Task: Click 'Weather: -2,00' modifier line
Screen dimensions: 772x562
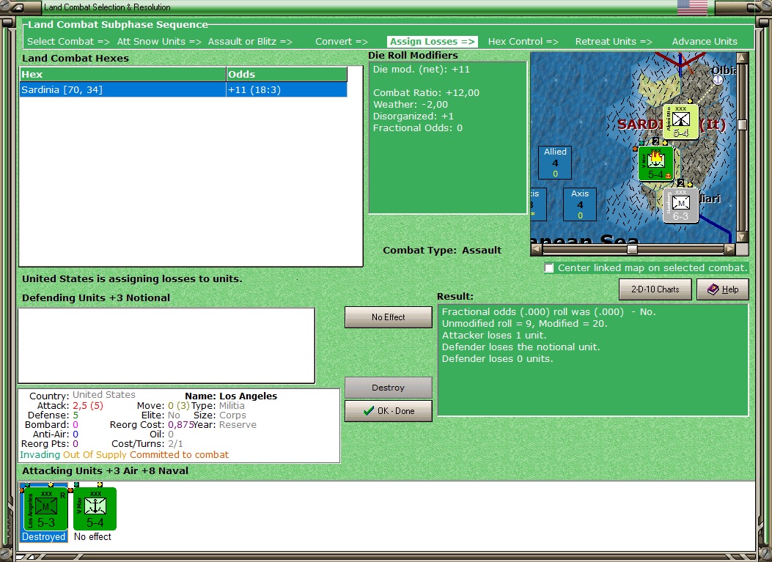Action: pyautogui.click(x=410, y=104)
